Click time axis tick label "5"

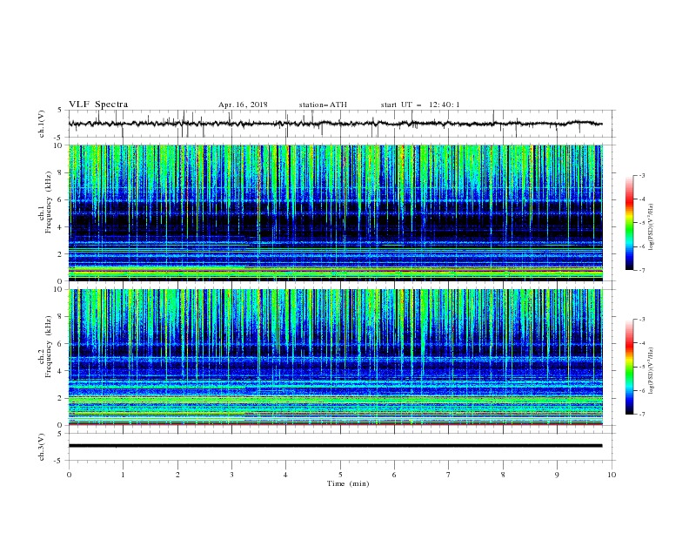tap(340, 475)
